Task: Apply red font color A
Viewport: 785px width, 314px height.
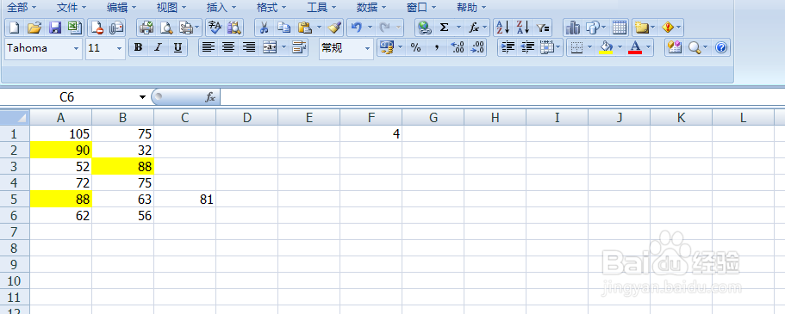Action: (635, 48)
